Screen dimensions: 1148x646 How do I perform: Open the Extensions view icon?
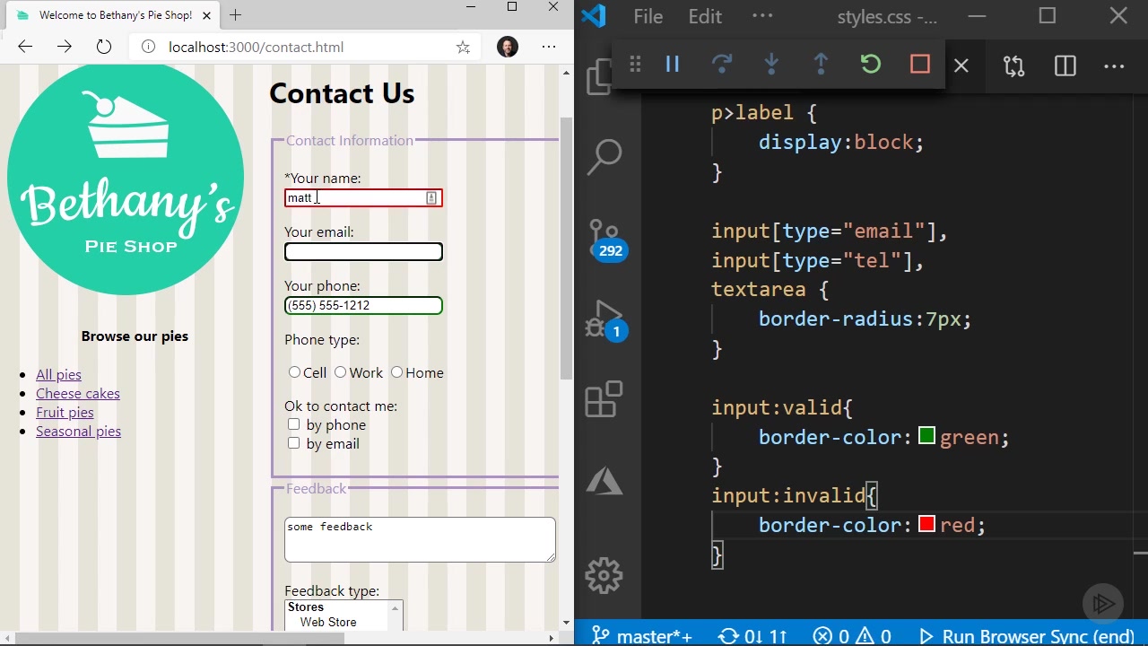604,400
